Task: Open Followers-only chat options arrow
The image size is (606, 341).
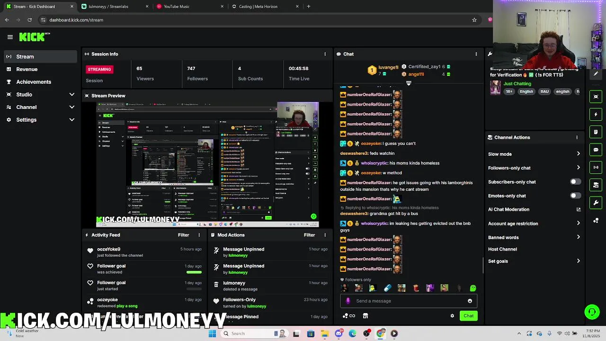Action: pos(578,168)
